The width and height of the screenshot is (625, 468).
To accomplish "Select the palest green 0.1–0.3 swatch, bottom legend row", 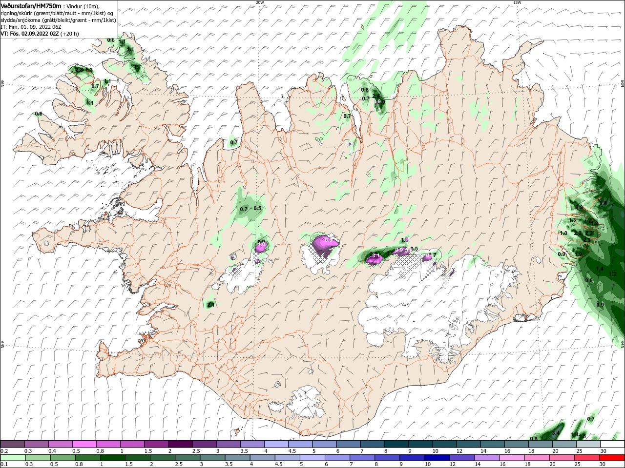I will (x=13, y=458).
